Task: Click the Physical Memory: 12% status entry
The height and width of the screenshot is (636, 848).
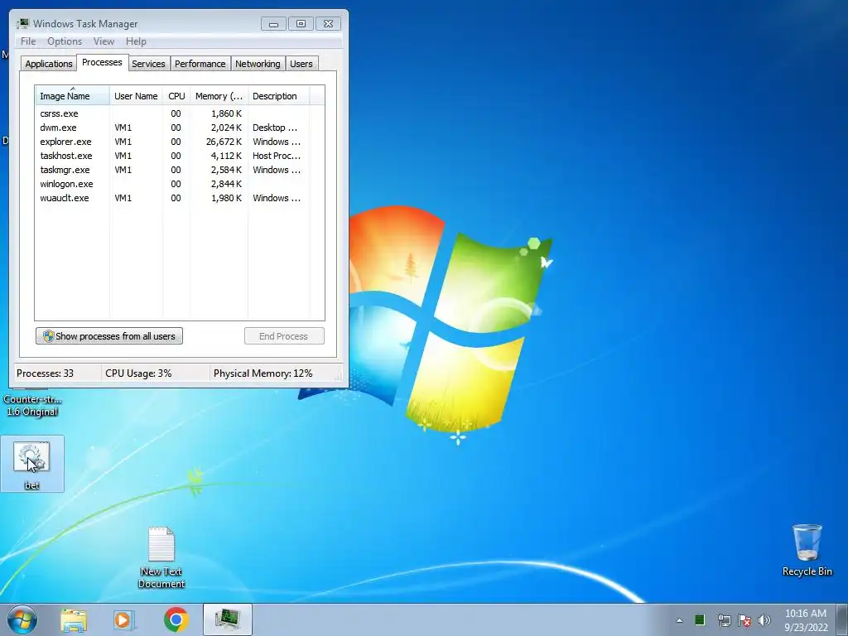Action: pyautogui.click(x=263, y=373)
